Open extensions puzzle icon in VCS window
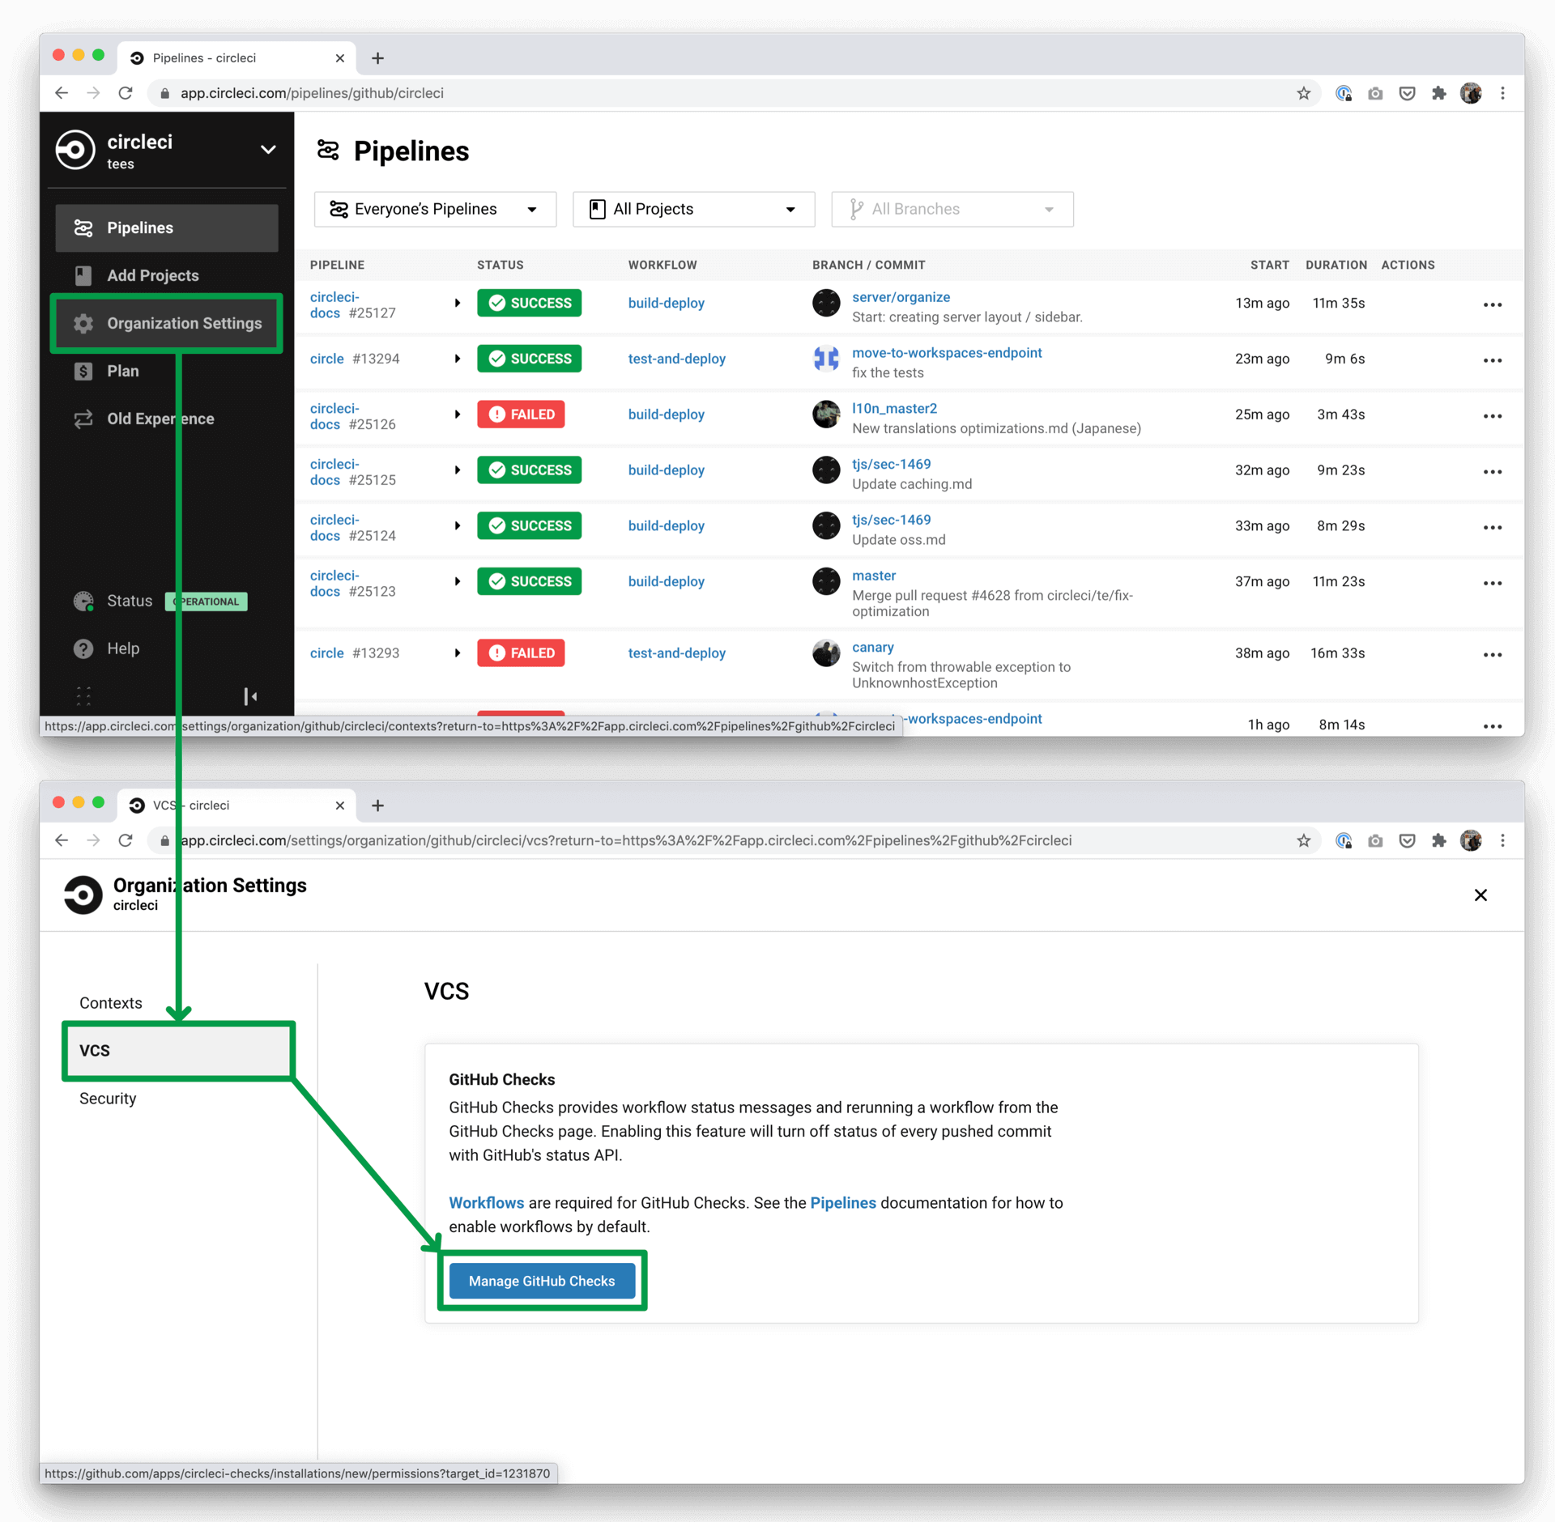The width and height of the screenshot is (1555, 1522). point(1438,840)
